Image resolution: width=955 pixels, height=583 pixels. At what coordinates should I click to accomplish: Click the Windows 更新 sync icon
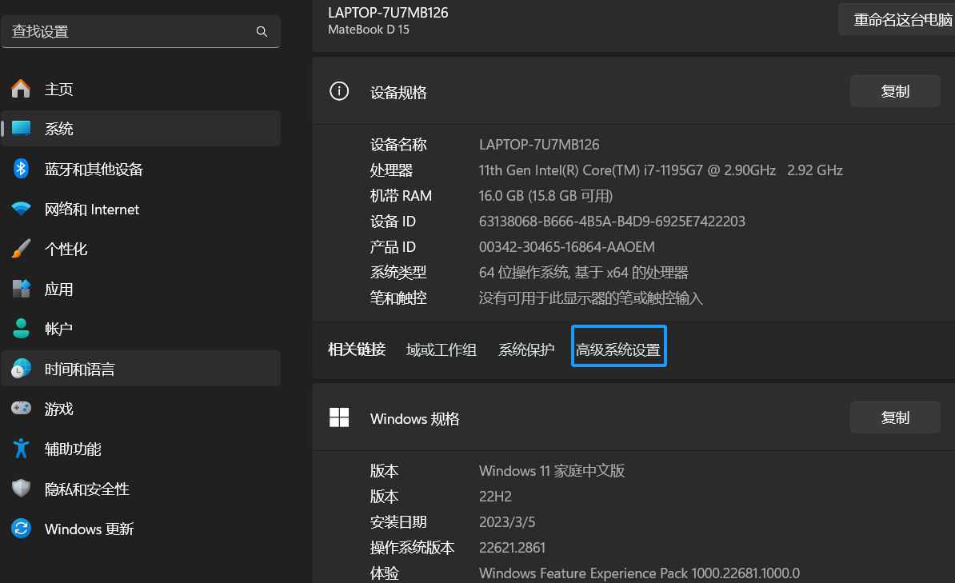tap(21, 528)
